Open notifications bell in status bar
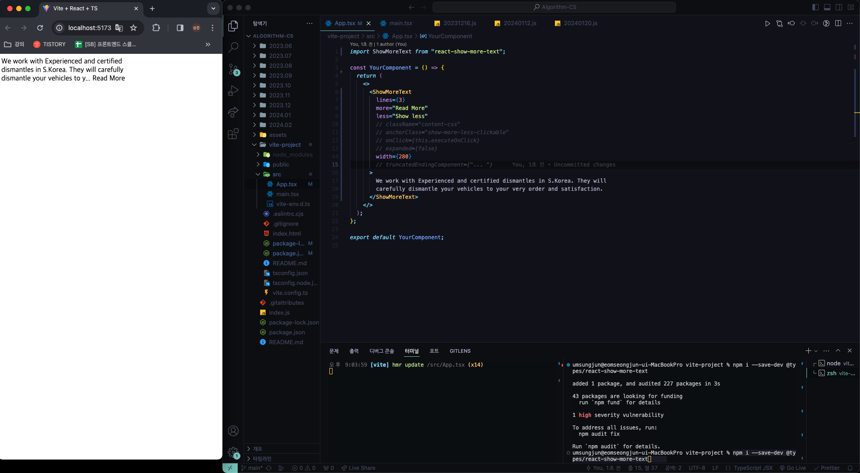The width and height of the screenshot is (860, 473). click(x=850, y=468)
